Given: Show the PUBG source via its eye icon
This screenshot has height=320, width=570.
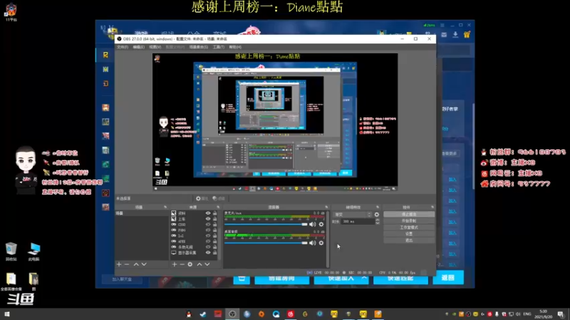Looking at the screenshot, I should [x=208, y=230].
